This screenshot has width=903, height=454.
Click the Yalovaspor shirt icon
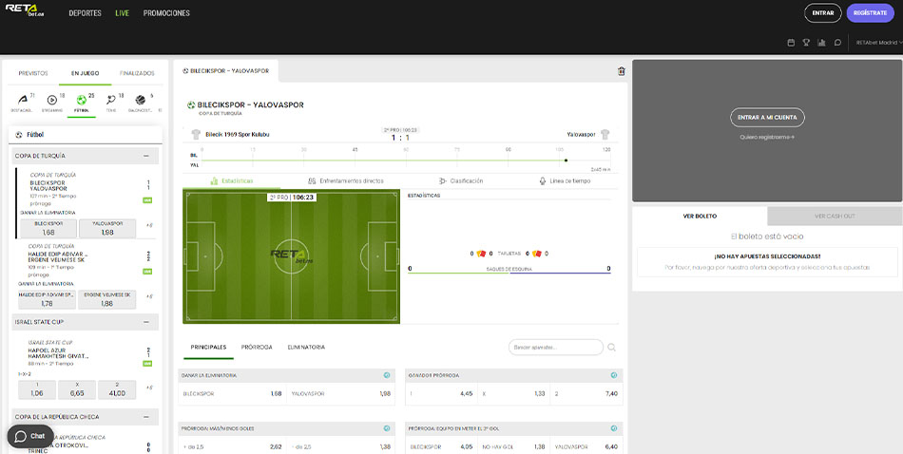pyautogui.click(x=605, y=135)
